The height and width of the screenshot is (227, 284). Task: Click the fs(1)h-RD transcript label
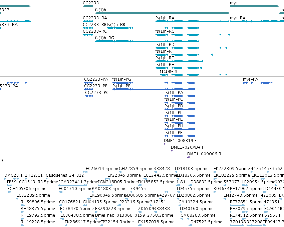tap(165, 45)
